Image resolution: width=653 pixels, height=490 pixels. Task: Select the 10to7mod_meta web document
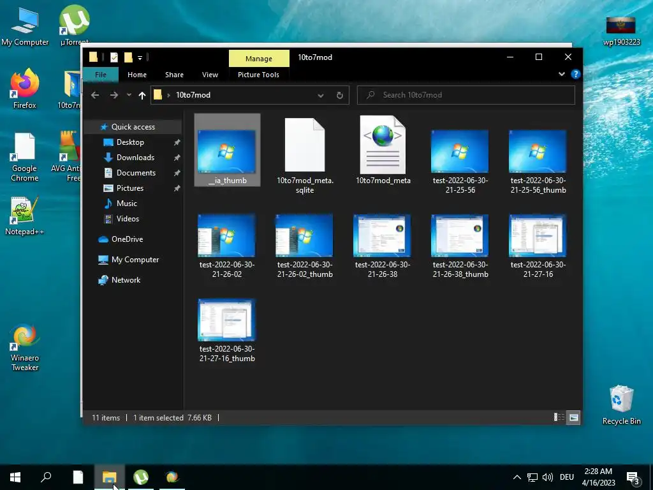pos(383,150)
